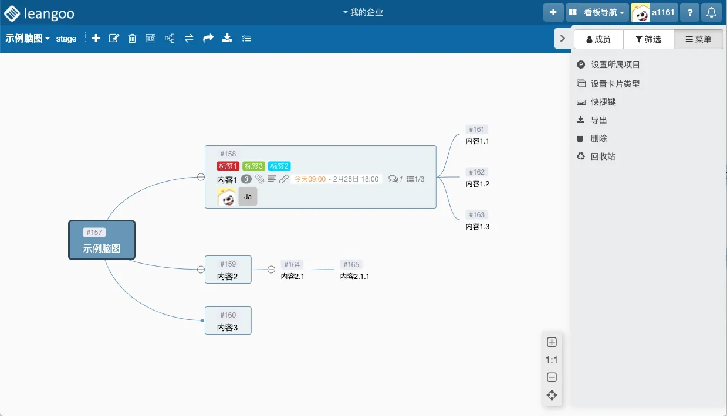
Task: Open the share forward icon in the toolbar
Action: [x=208, y=38]
